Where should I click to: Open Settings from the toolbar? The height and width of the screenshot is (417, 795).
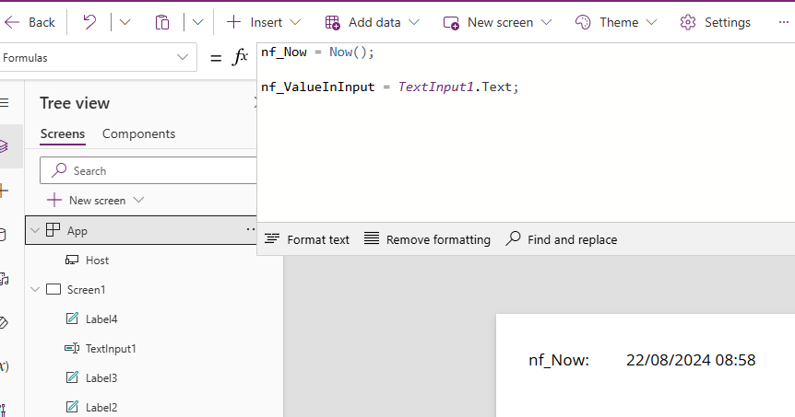pyautogui.click(x=716, y=22)
